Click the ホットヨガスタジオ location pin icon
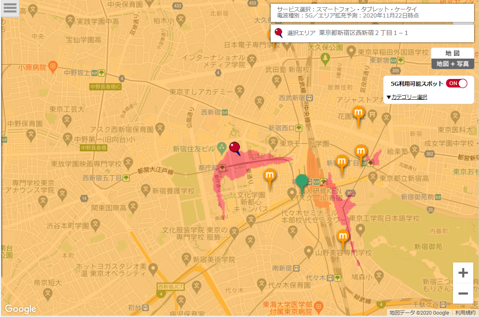The width and height of the screenshot is (479, 317). [x=153, y=270]
